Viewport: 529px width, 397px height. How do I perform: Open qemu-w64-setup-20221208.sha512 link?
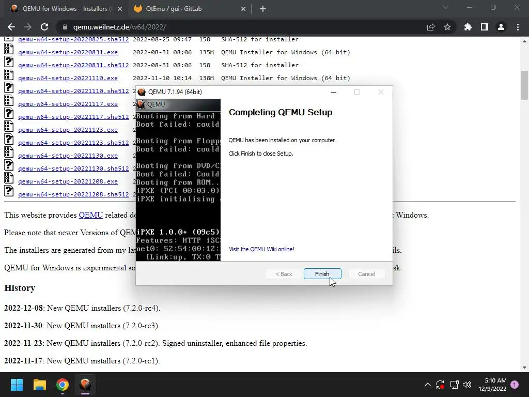tap(73, 194)
